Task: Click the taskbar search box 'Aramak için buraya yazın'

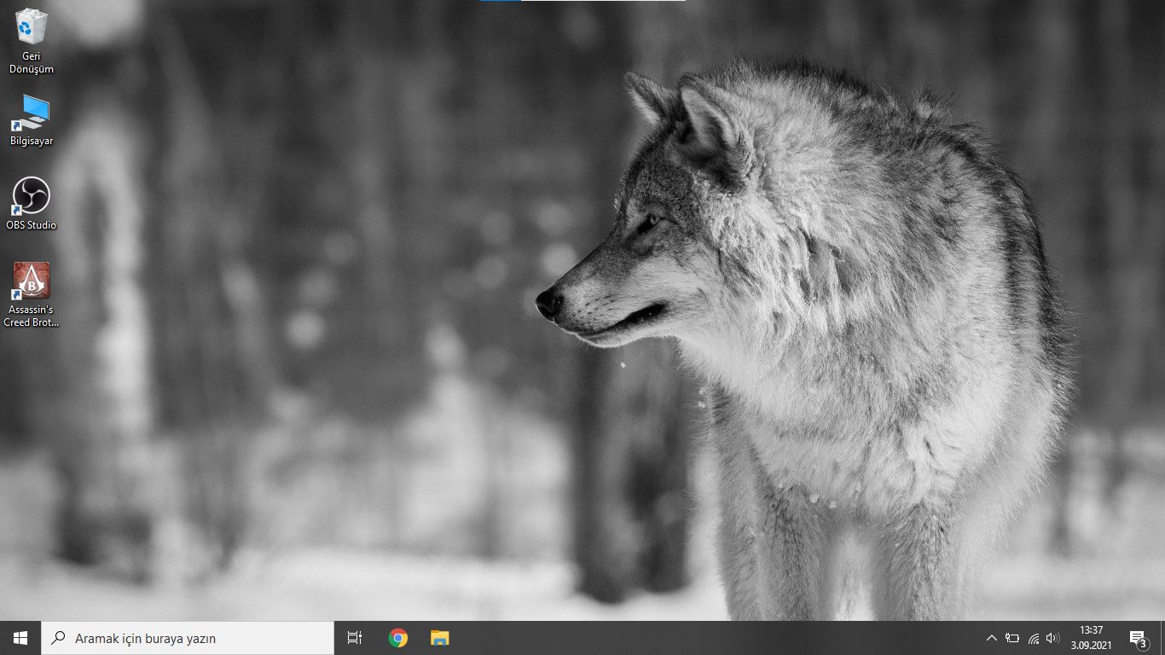Action: (x=188, y=638)
